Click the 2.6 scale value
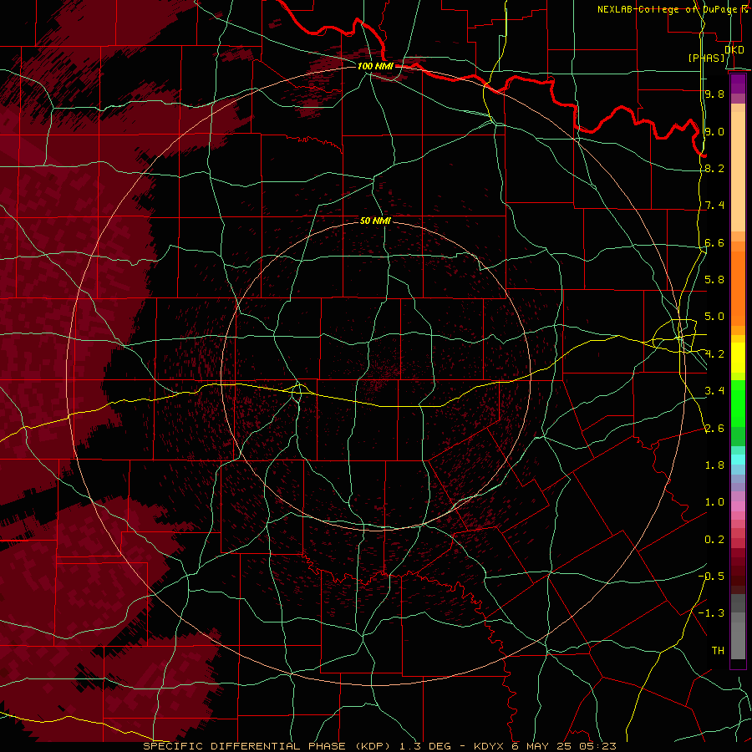The width and height of the screenshot is (752, 752). pyautogui.click(x=714, y=429)
